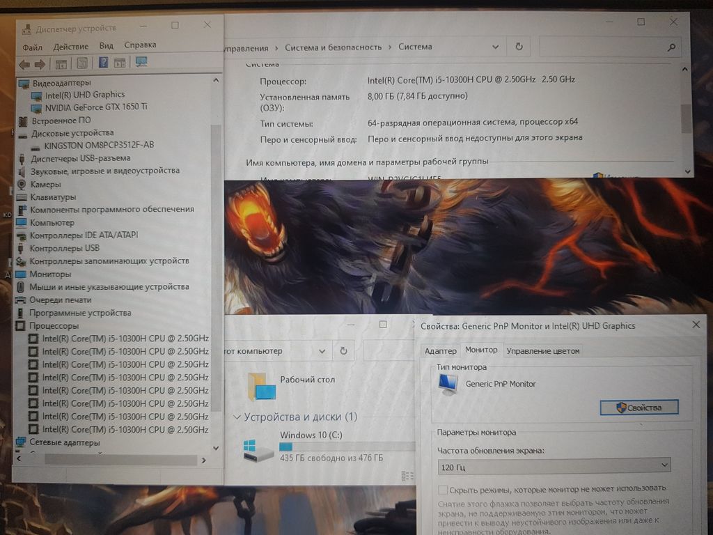Click the Device Manager title bar icon
Screen dimensions: 713x535
click(x=27, y=29)
